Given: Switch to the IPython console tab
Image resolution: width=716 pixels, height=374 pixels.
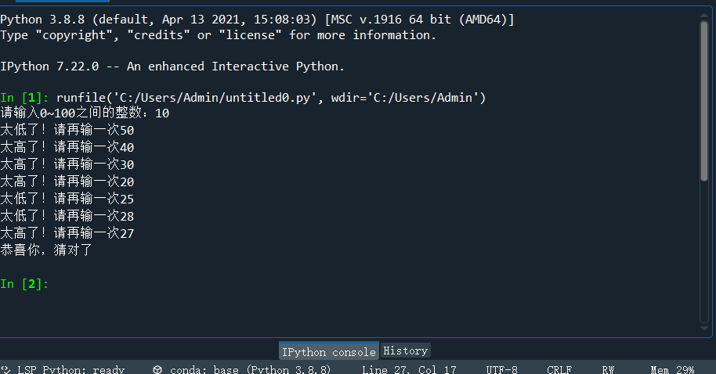Looking at the screenshot, I should [x=328, y=351].
